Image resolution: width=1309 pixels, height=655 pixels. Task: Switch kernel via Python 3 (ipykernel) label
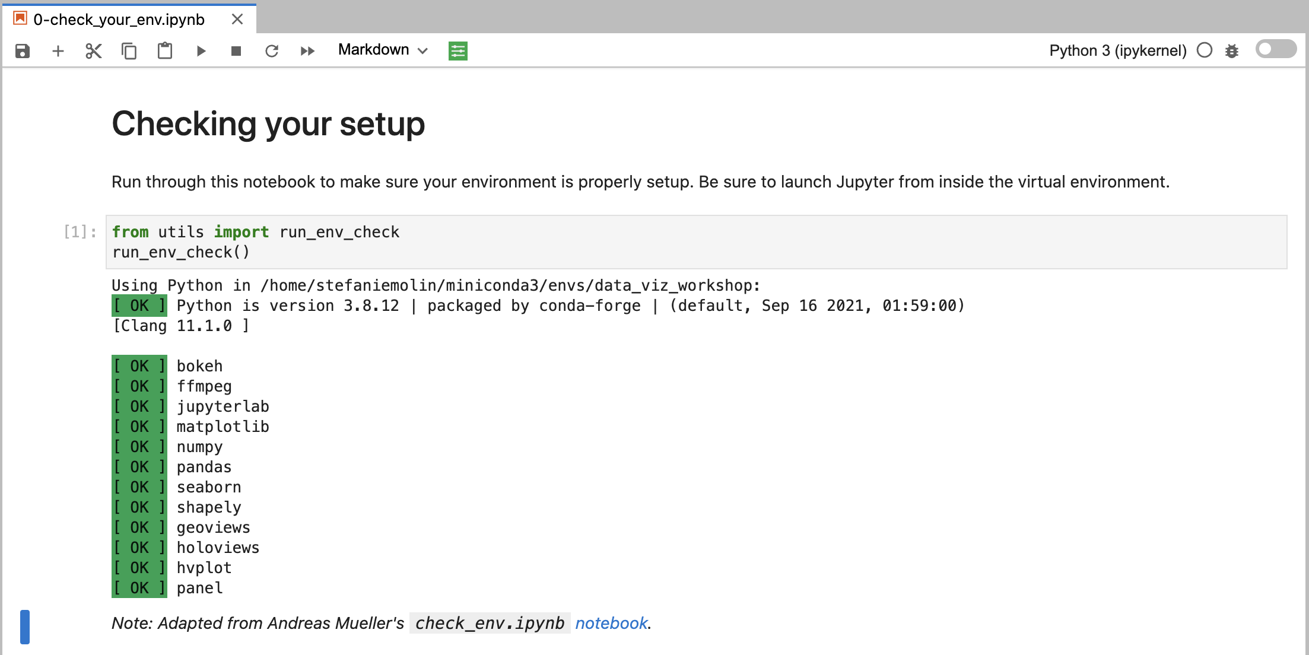pos(1117,50)
